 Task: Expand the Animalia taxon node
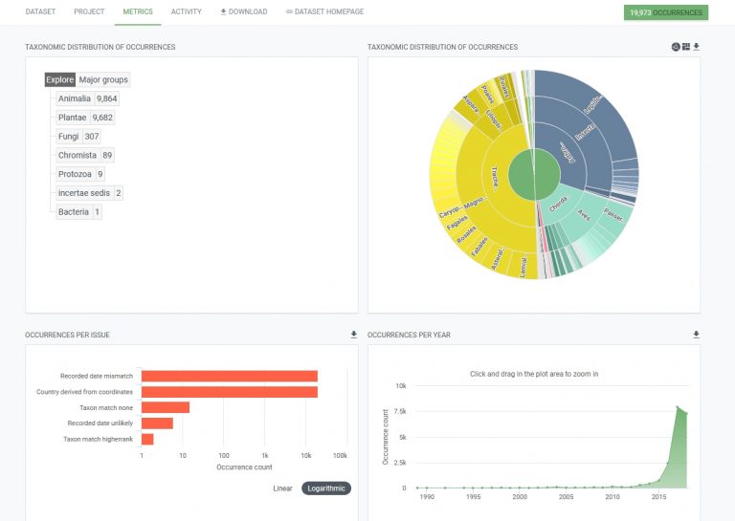pos(75,98)
